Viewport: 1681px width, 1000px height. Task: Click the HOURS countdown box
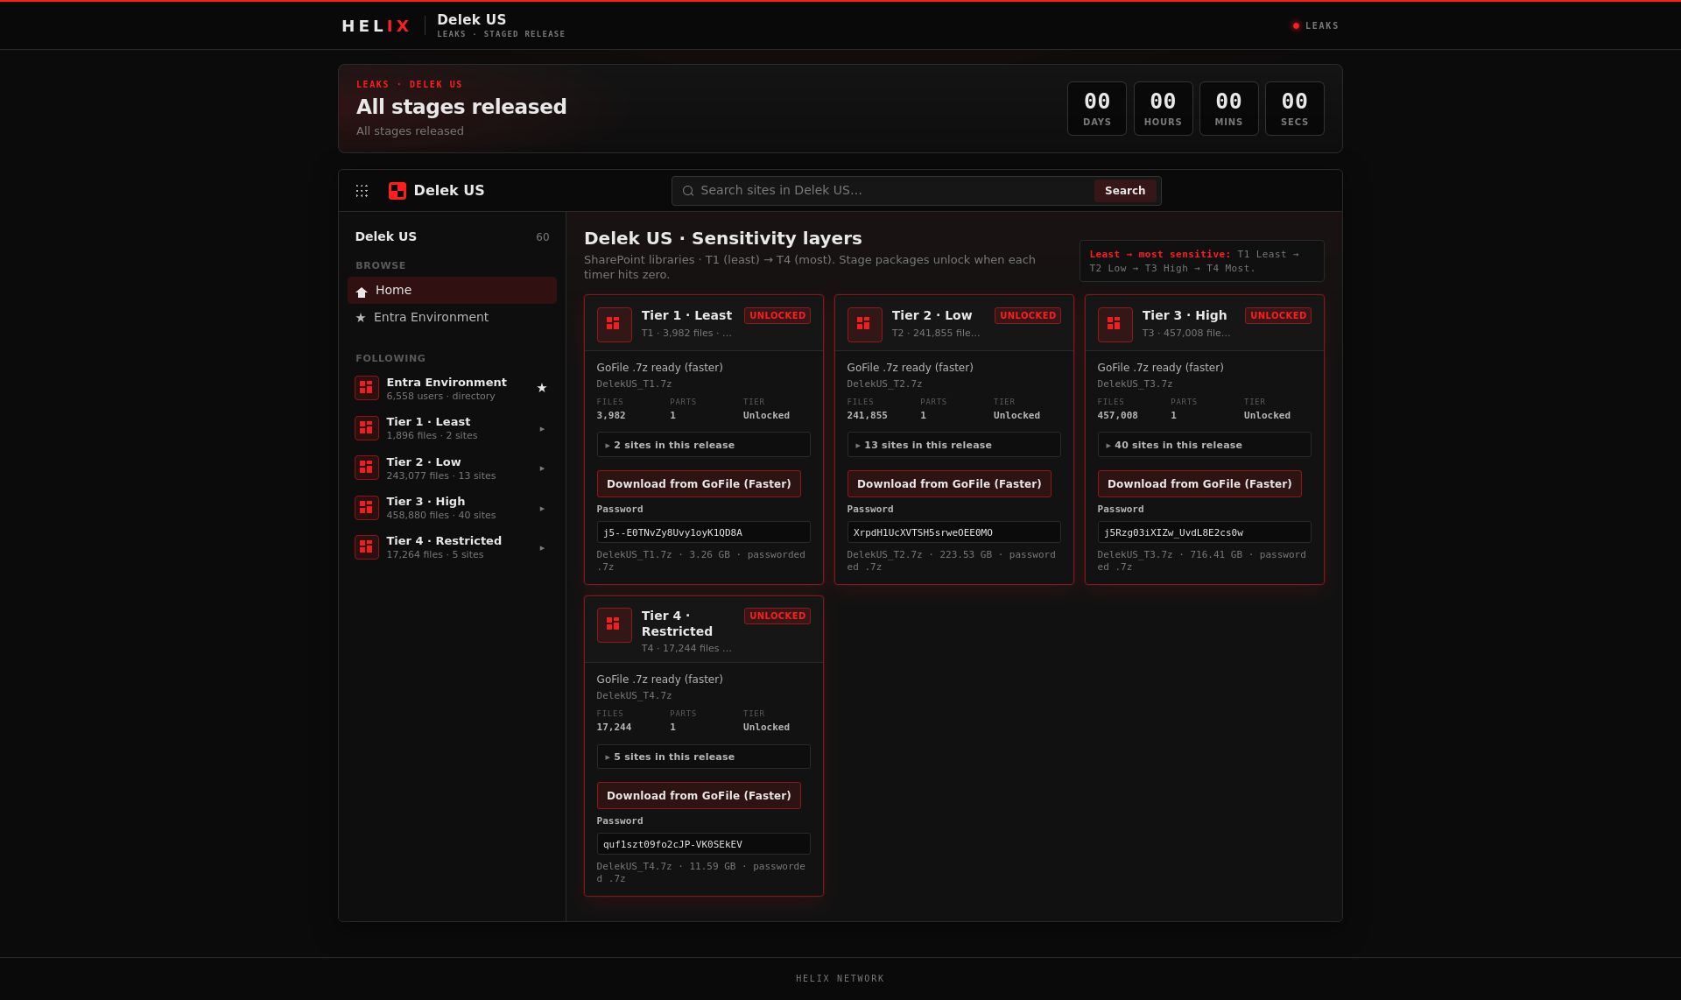(1163, 109)
